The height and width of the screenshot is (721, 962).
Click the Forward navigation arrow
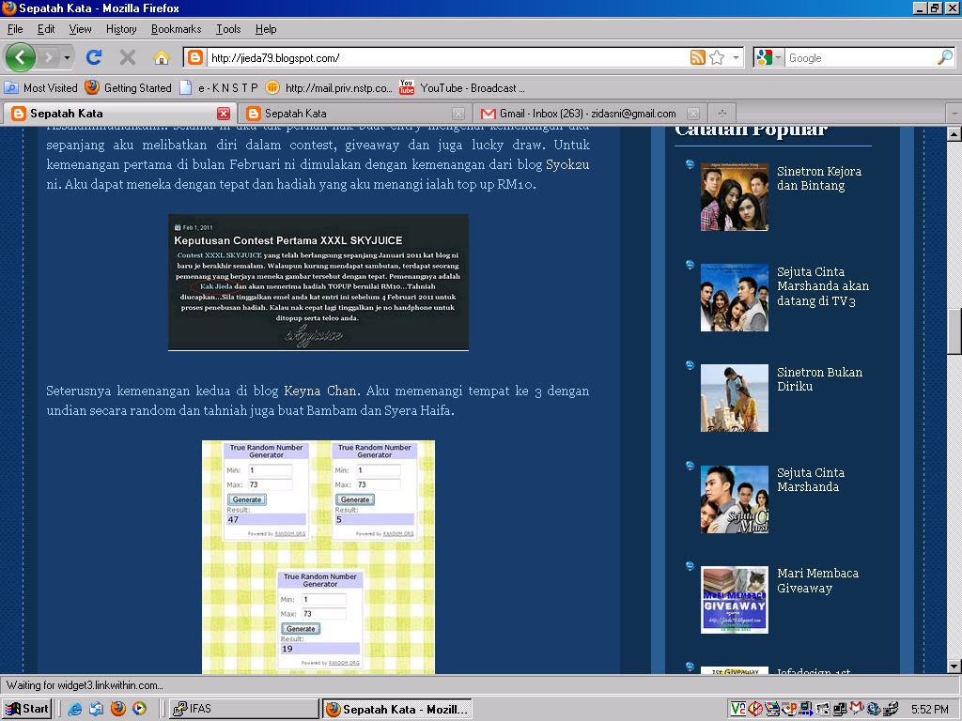48,57
